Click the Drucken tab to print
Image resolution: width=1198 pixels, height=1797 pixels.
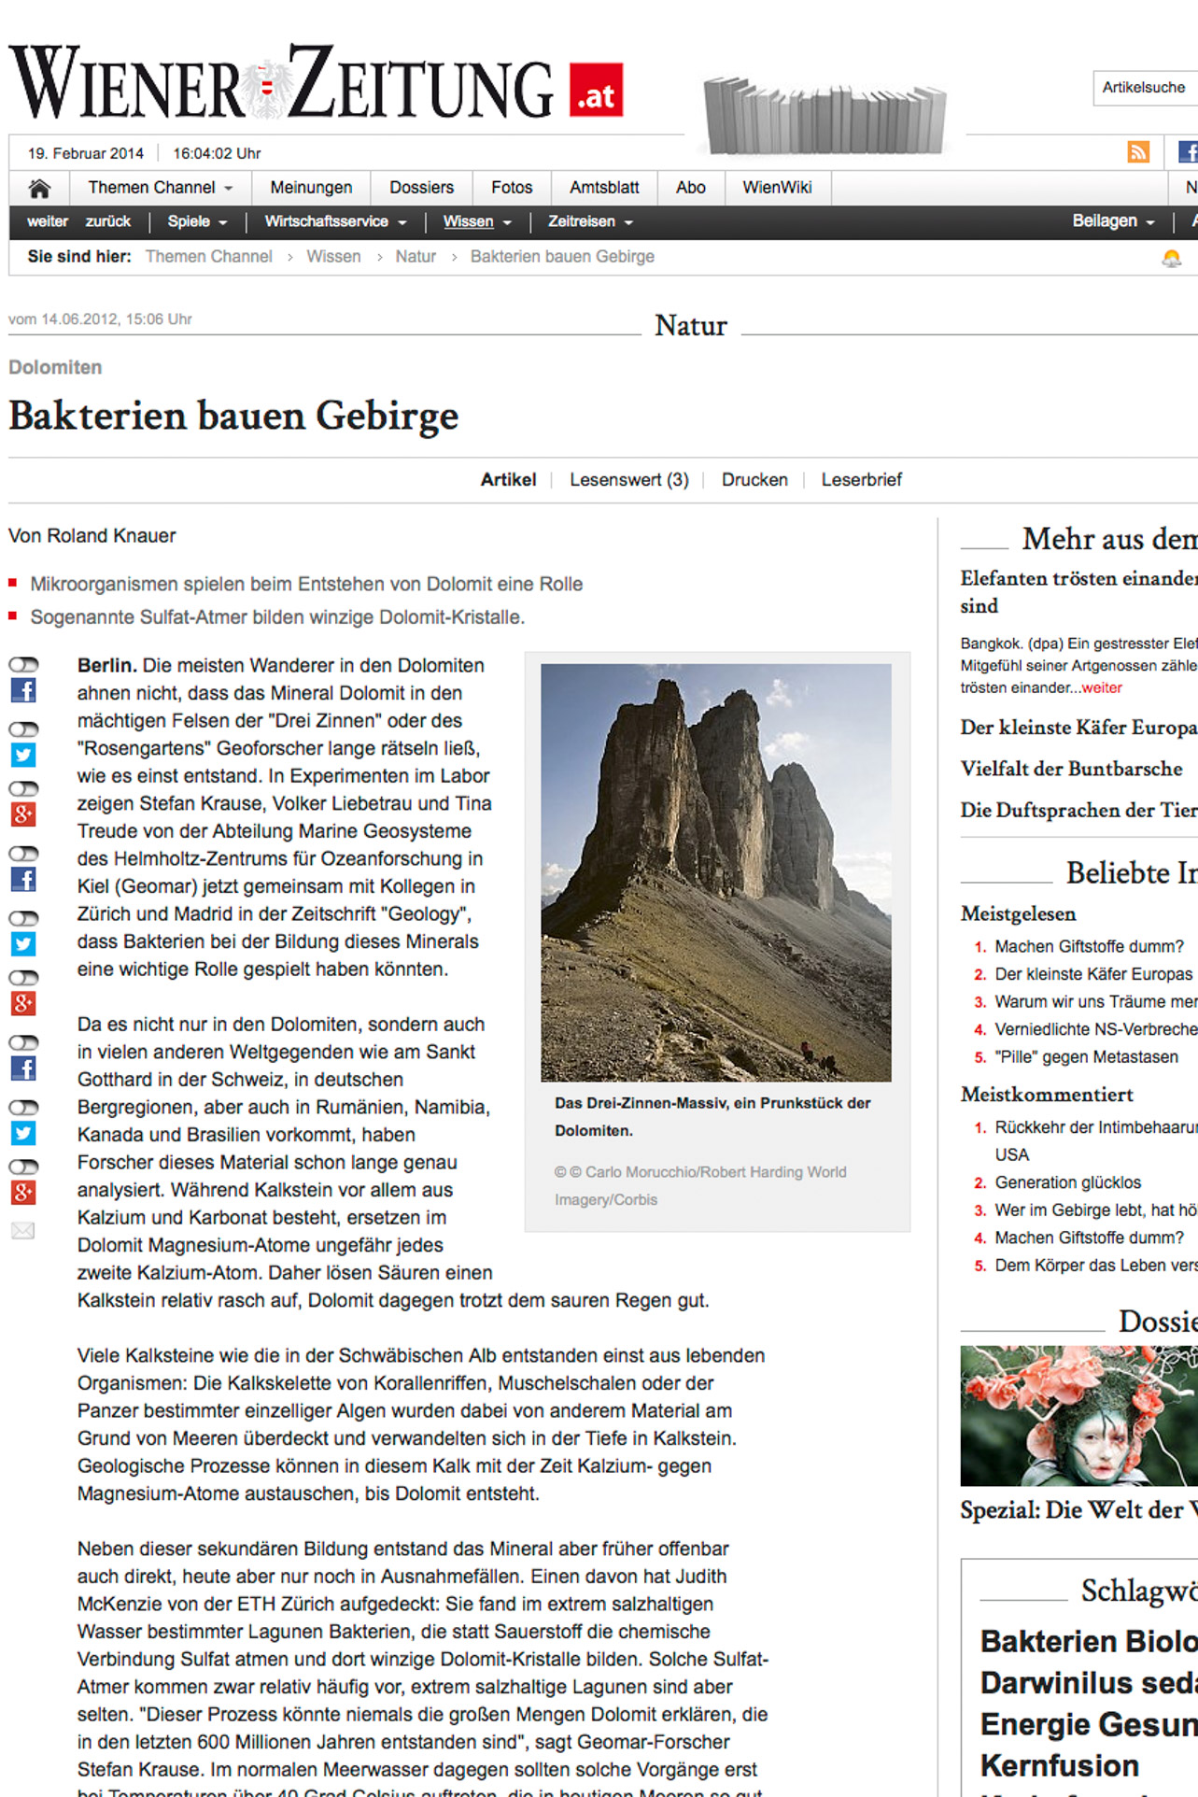click(754, 480)
